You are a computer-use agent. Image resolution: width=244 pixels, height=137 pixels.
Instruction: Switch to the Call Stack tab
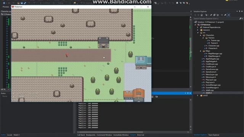pos(81,135)
